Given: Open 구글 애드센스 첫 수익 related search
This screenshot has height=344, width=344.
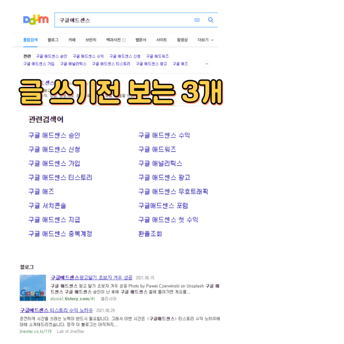Looking at the screenshot, I should tap(168, 220).
